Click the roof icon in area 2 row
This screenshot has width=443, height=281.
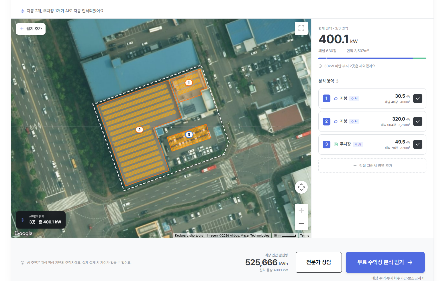[x=336, y=121]
